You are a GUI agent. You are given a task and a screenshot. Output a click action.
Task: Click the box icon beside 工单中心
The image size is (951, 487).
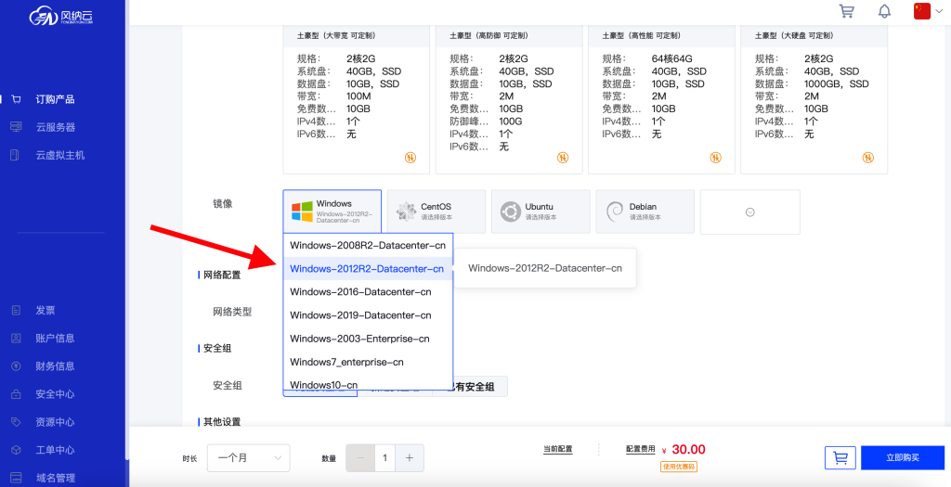[x=17, y=450]
